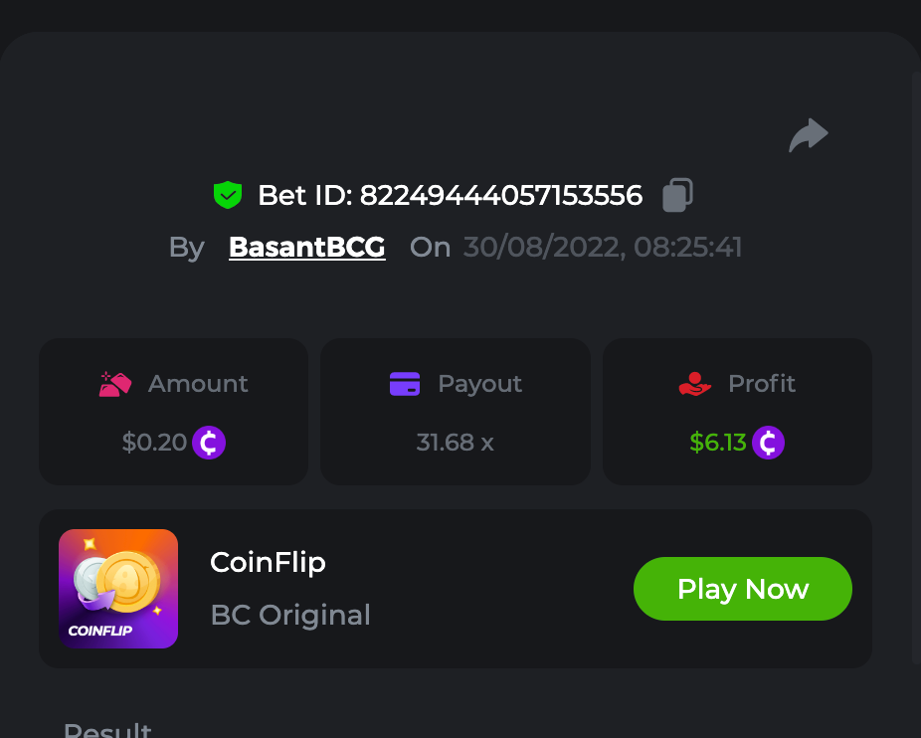Click the 31.68 x payout value
The height and width of the screenshot is (738, 921).
pyautogui.click(x=455, y=443)
